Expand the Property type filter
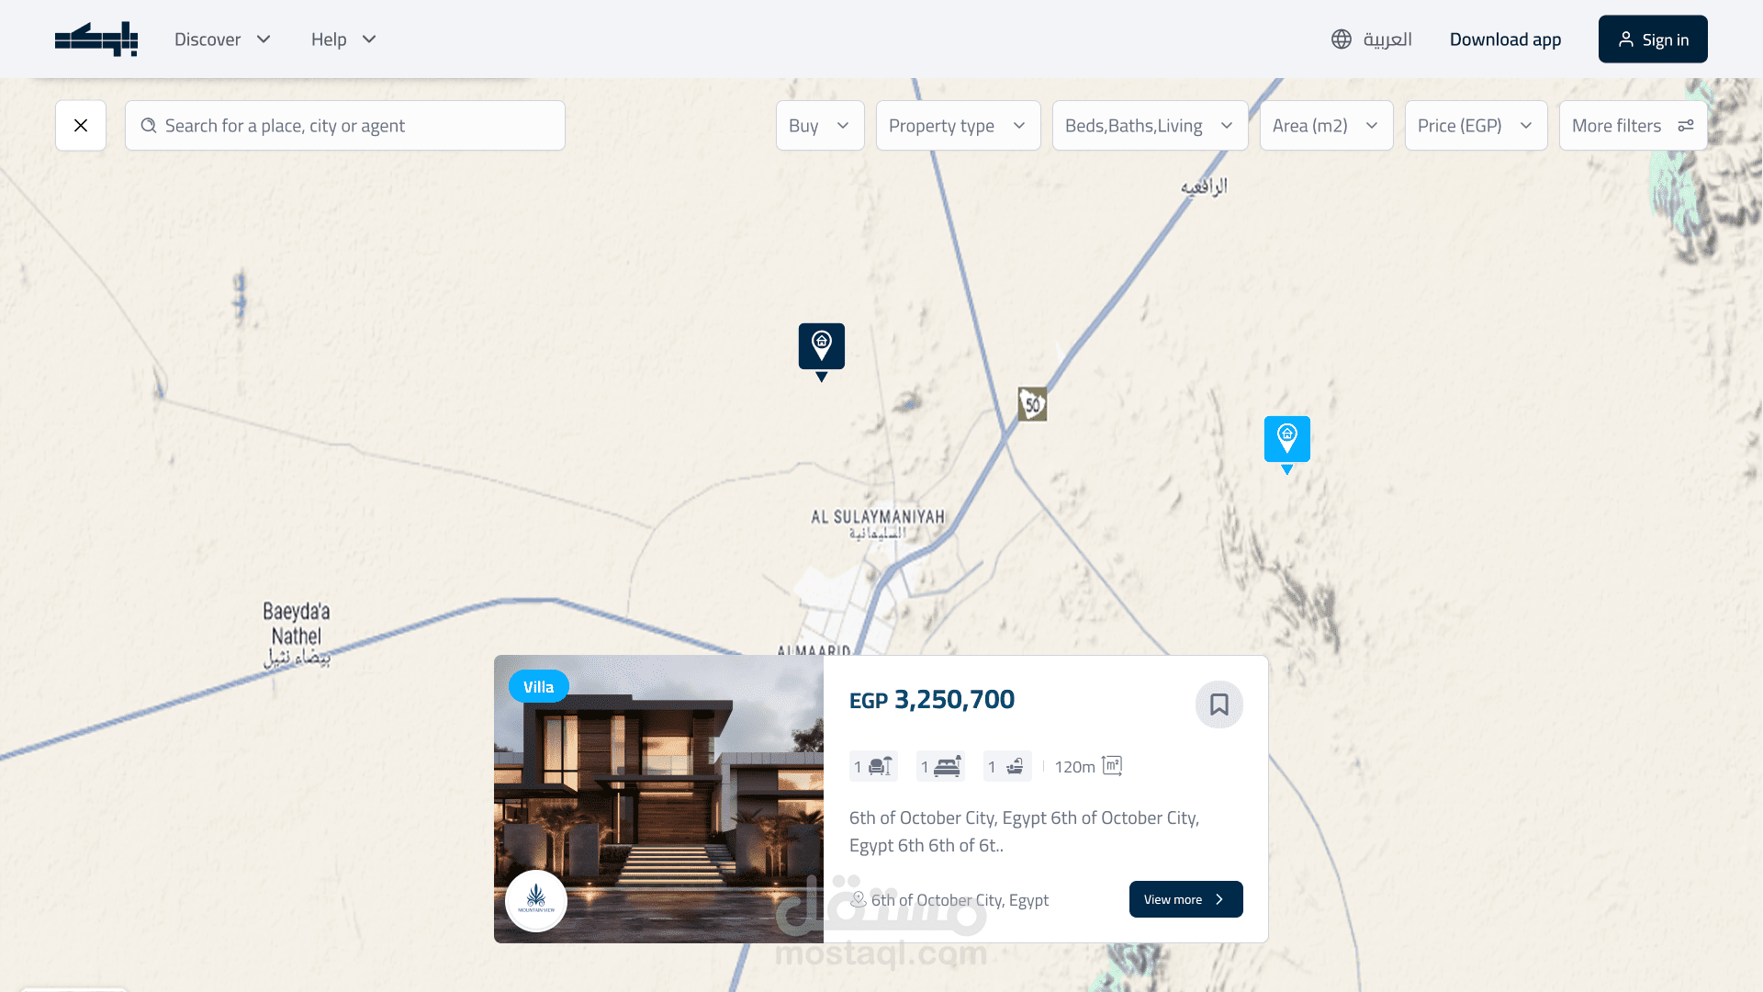 coord(957,126)
